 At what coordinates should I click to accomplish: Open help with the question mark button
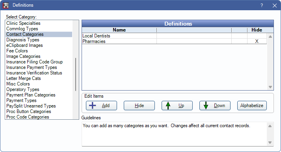click(x=262, y=6)
